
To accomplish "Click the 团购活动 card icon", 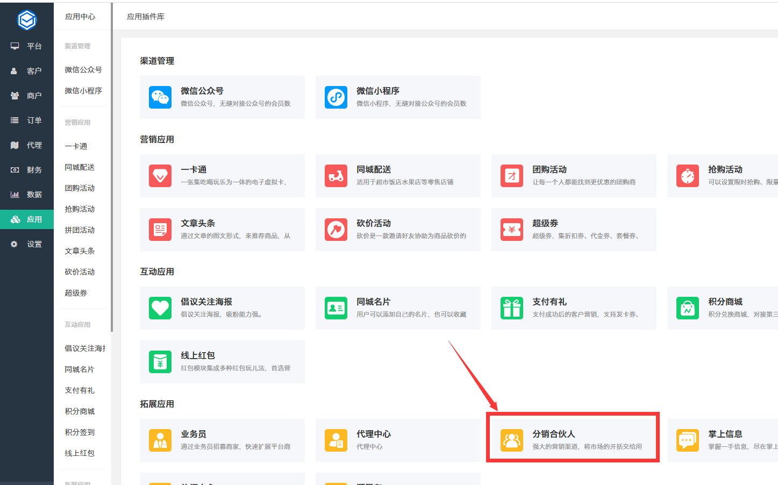I will [x=512, y=176].
